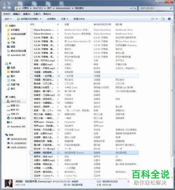Open network computer SENHLRFSL3NK
The width and height of the screenshot is (175, 190).
(17, 139)
